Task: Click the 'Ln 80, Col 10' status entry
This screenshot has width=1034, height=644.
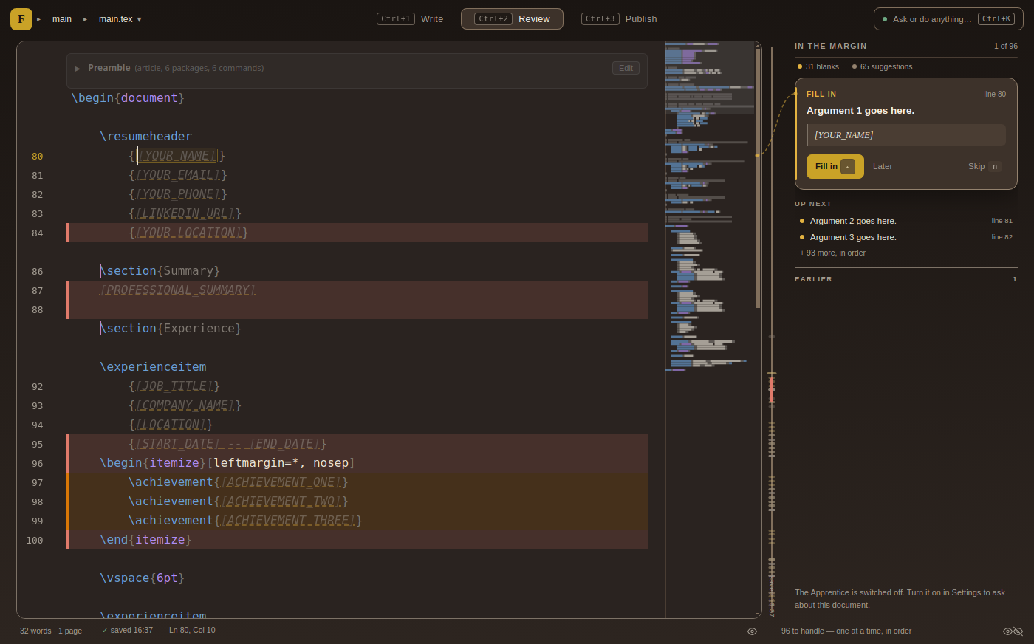Action: (192, 631)
